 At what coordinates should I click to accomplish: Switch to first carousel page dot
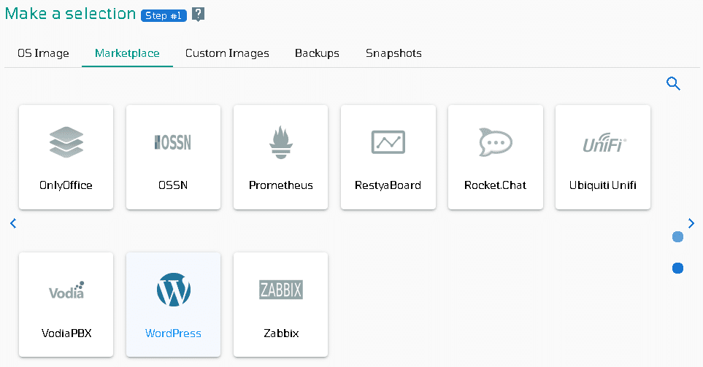click(x=678, y=236)
